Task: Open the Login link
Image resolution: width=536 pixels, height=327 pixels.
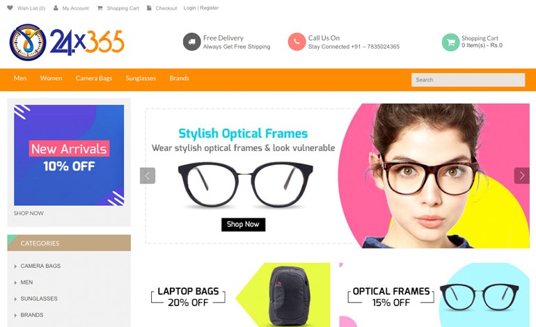Action: click(189, 8)
